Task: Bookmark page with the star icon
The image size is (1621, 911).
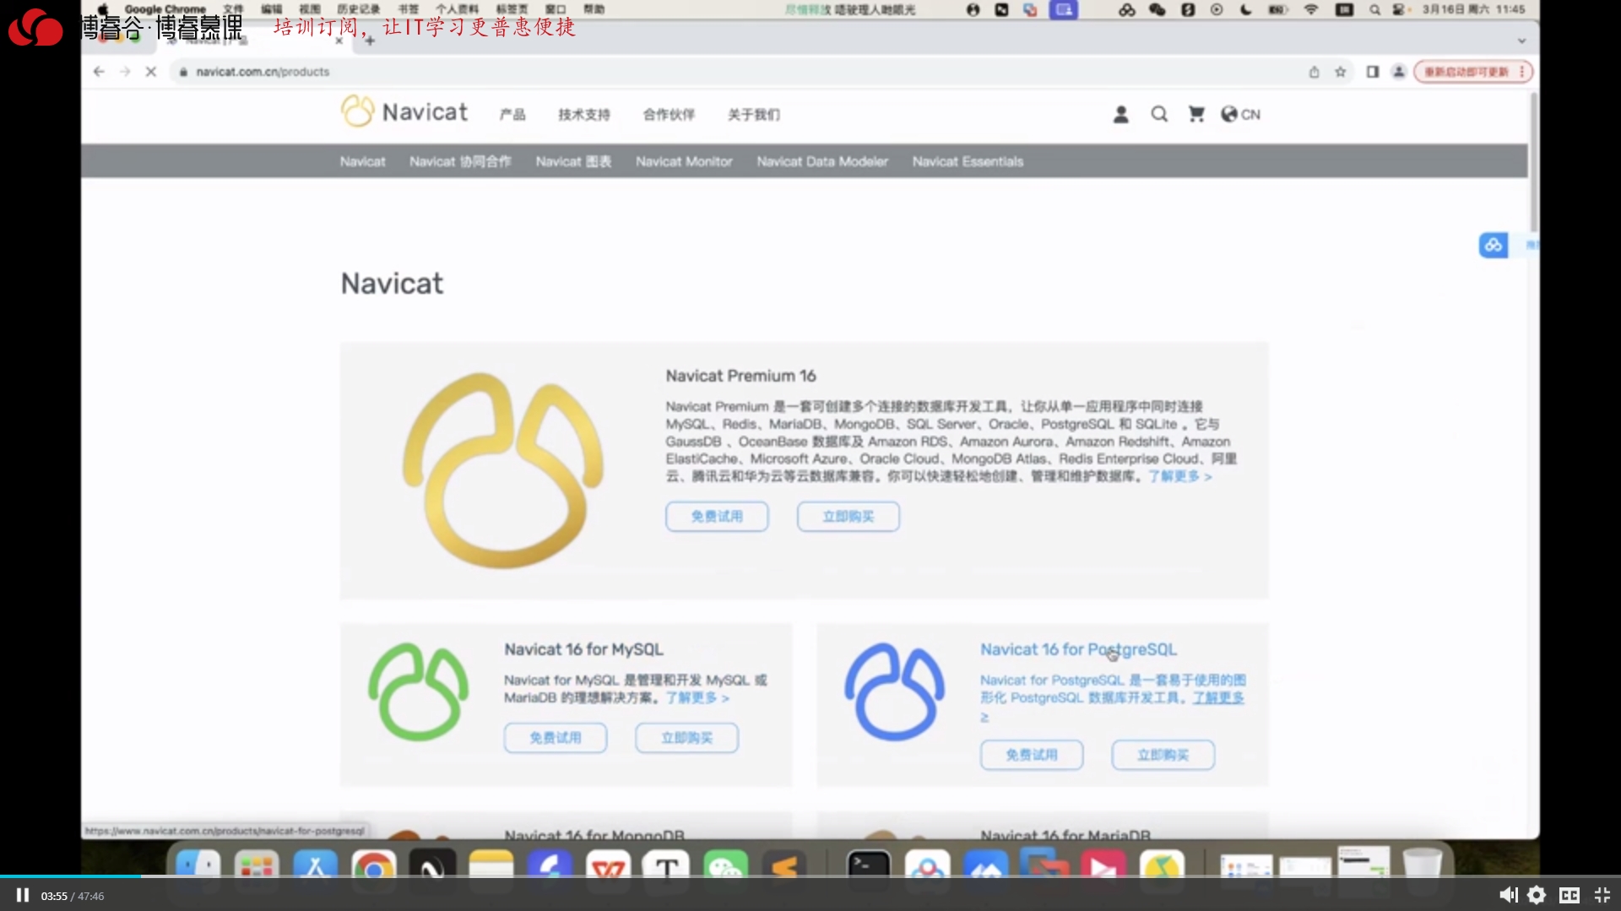Action: coord(1340,72)
